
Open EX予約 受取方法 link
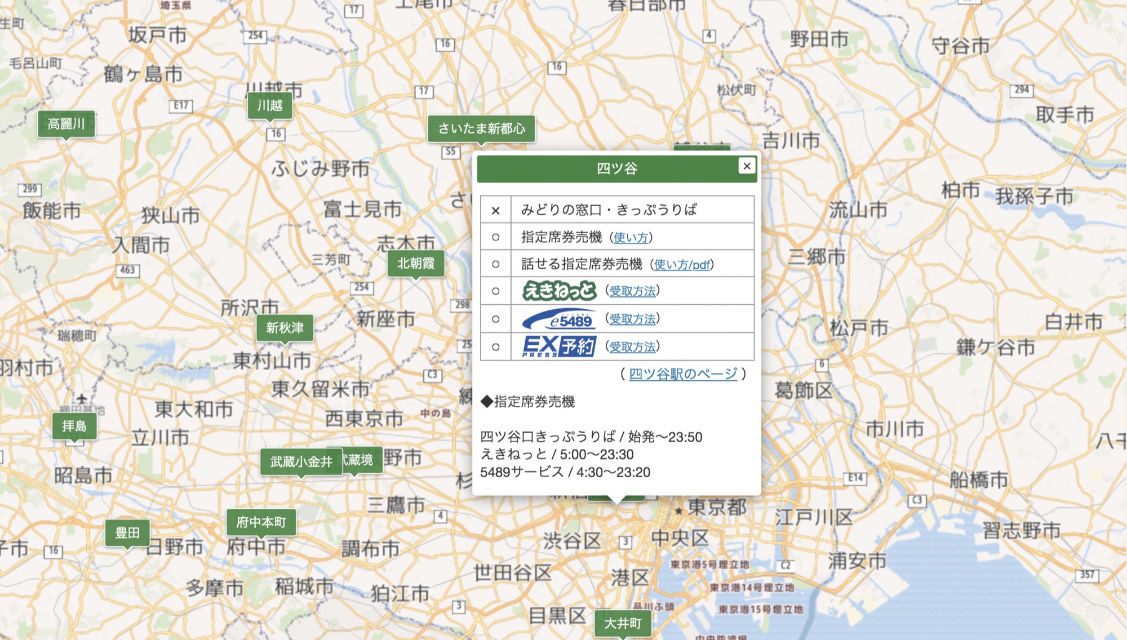coord(632,346)
